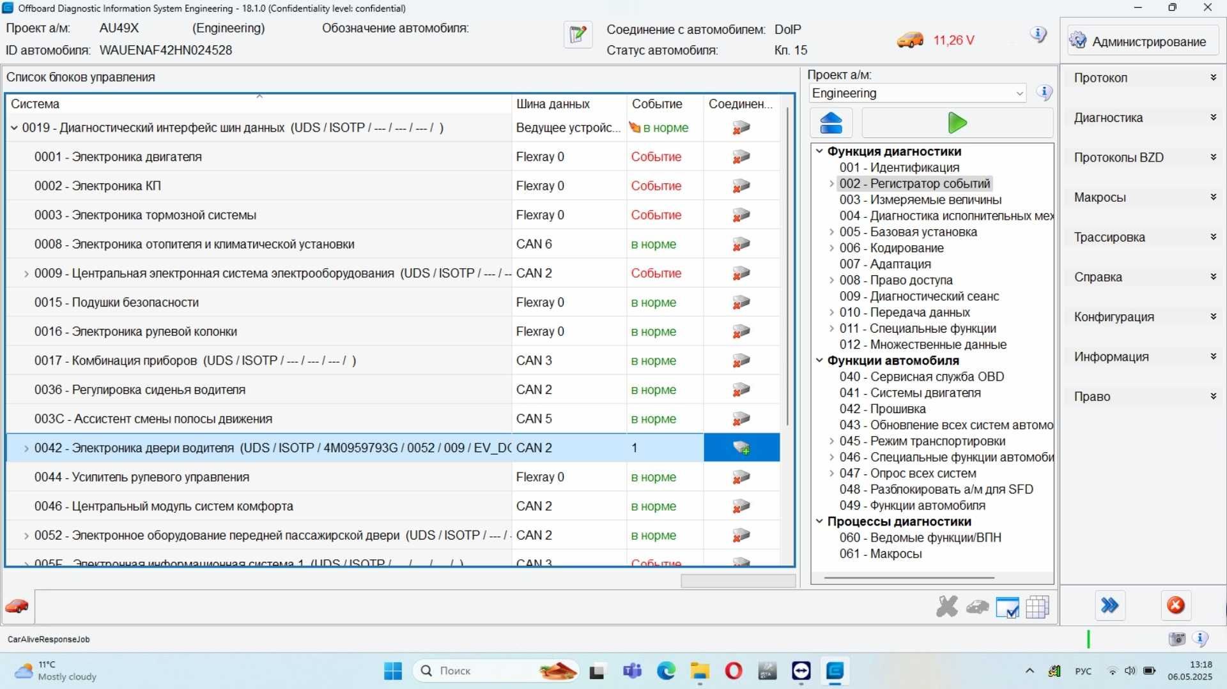Expand the Макросы side menu
The image size is (1227, 689).
[x=1144, y=197]
